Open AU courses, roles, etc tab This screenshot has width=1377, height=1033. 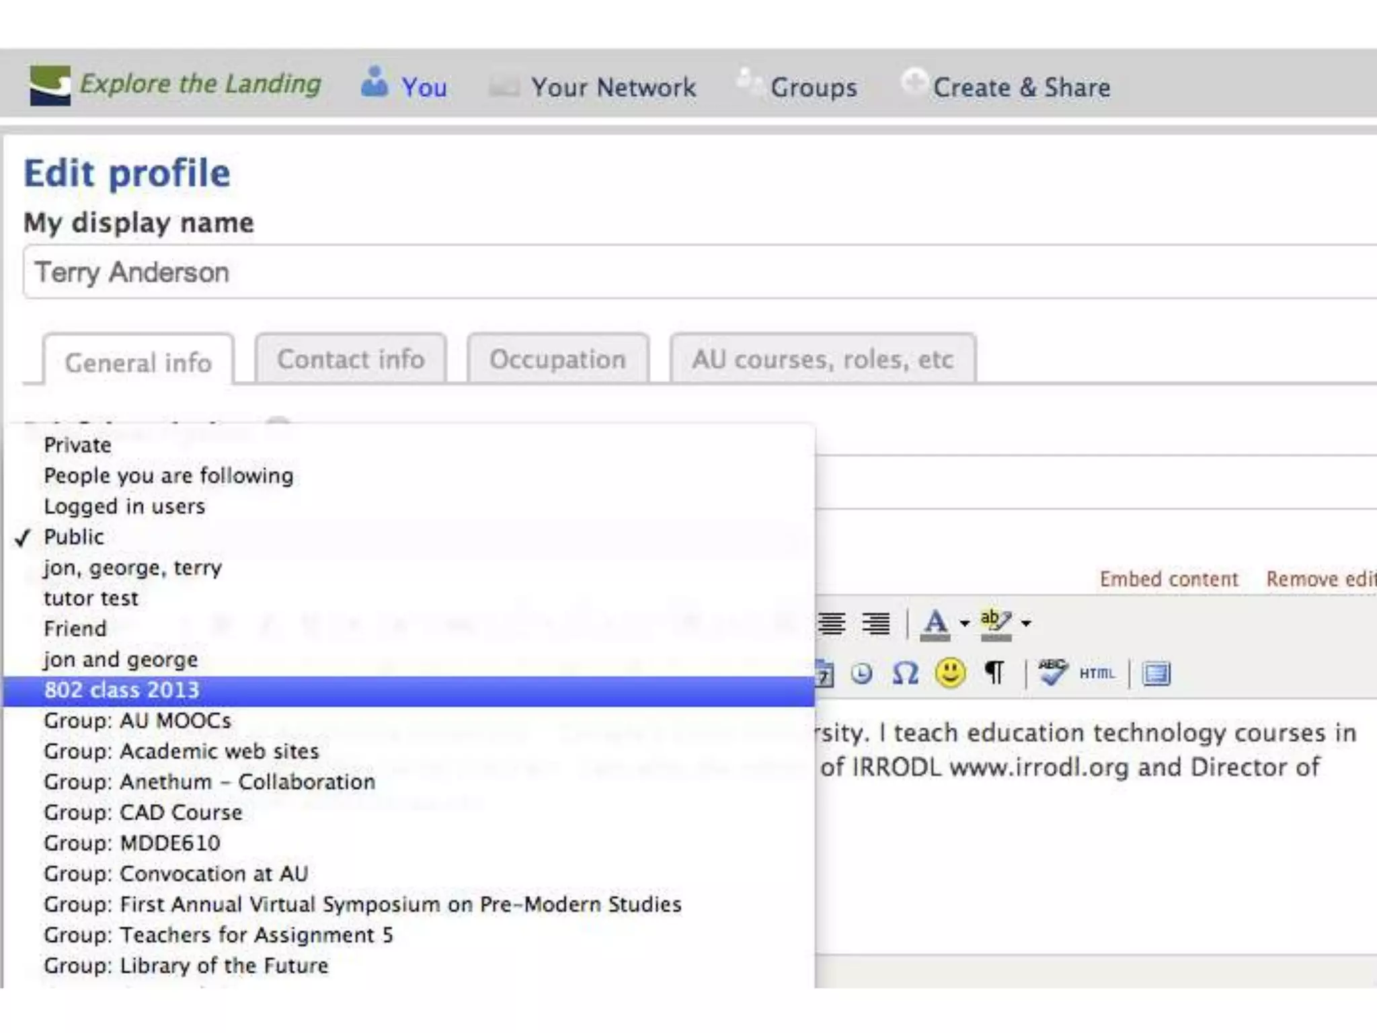pos(822,360)
